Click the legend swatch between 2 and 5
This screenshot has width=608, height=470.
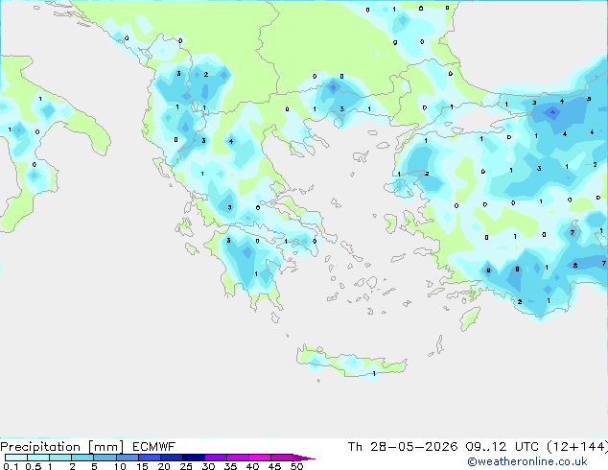82,458
